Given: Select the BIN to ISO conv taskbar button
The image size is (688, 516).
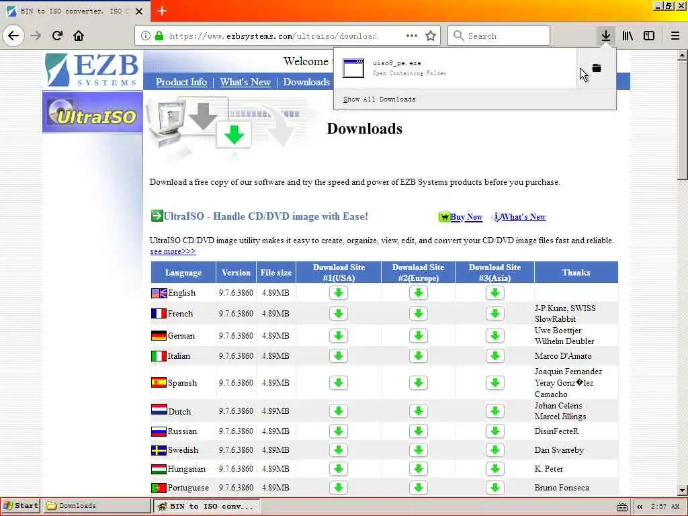Looking at the screenshot, I should point(207,506).
